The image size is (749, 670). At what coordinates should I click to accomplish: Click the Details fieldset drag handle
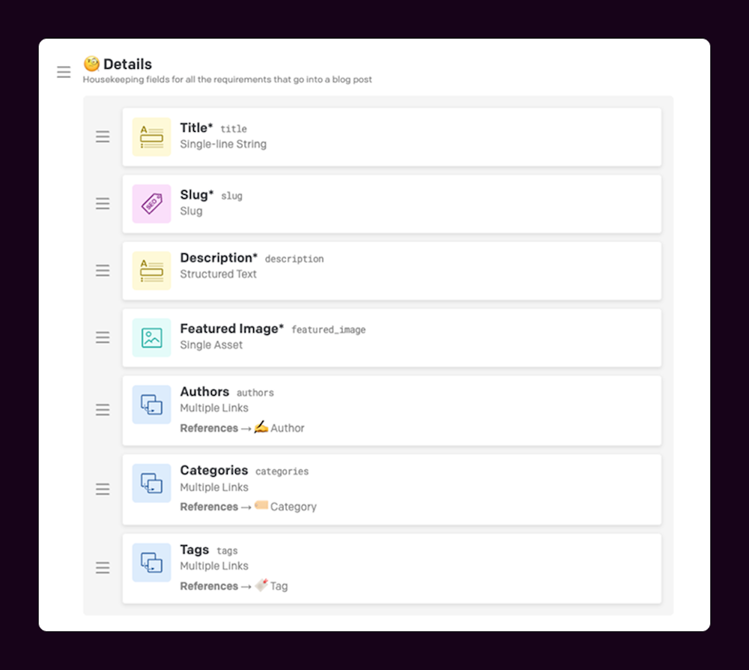64,72
